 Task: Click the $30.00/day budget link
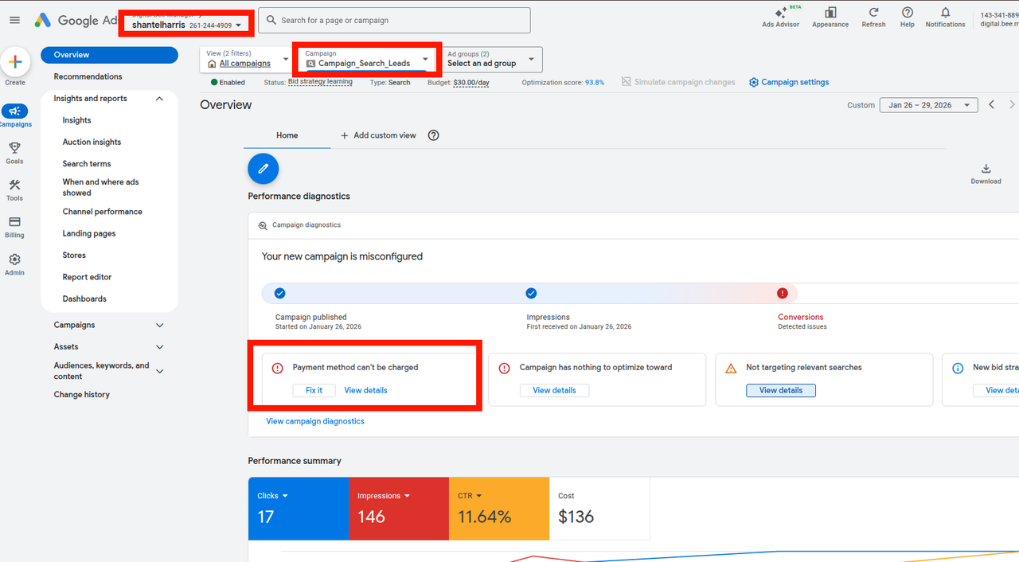click(x=471, y=83)
